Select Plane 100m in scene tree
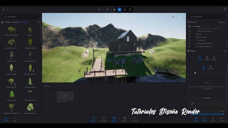 tap(203, 37)
